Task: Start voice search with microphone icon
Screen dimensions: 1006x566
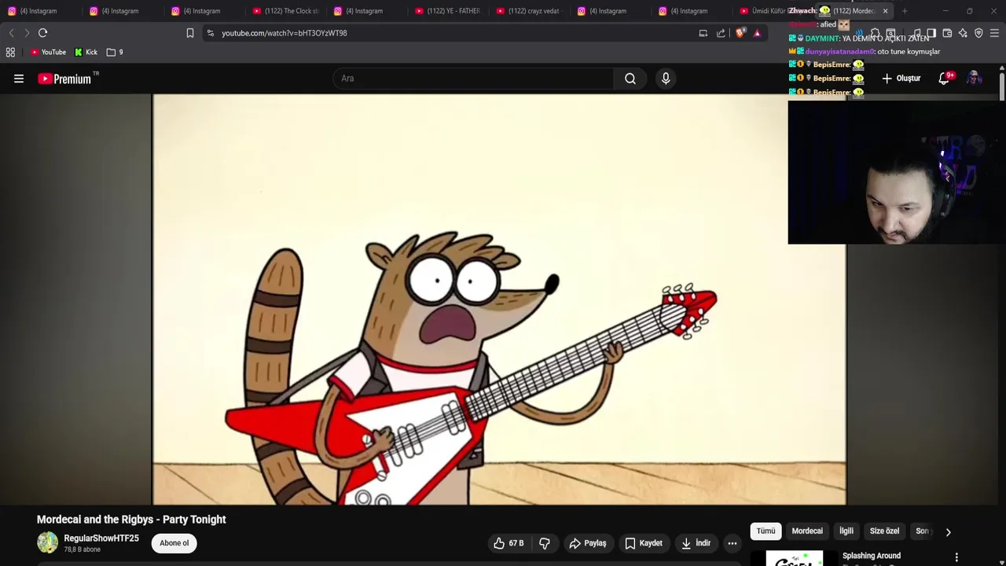Action: point(666,79)
